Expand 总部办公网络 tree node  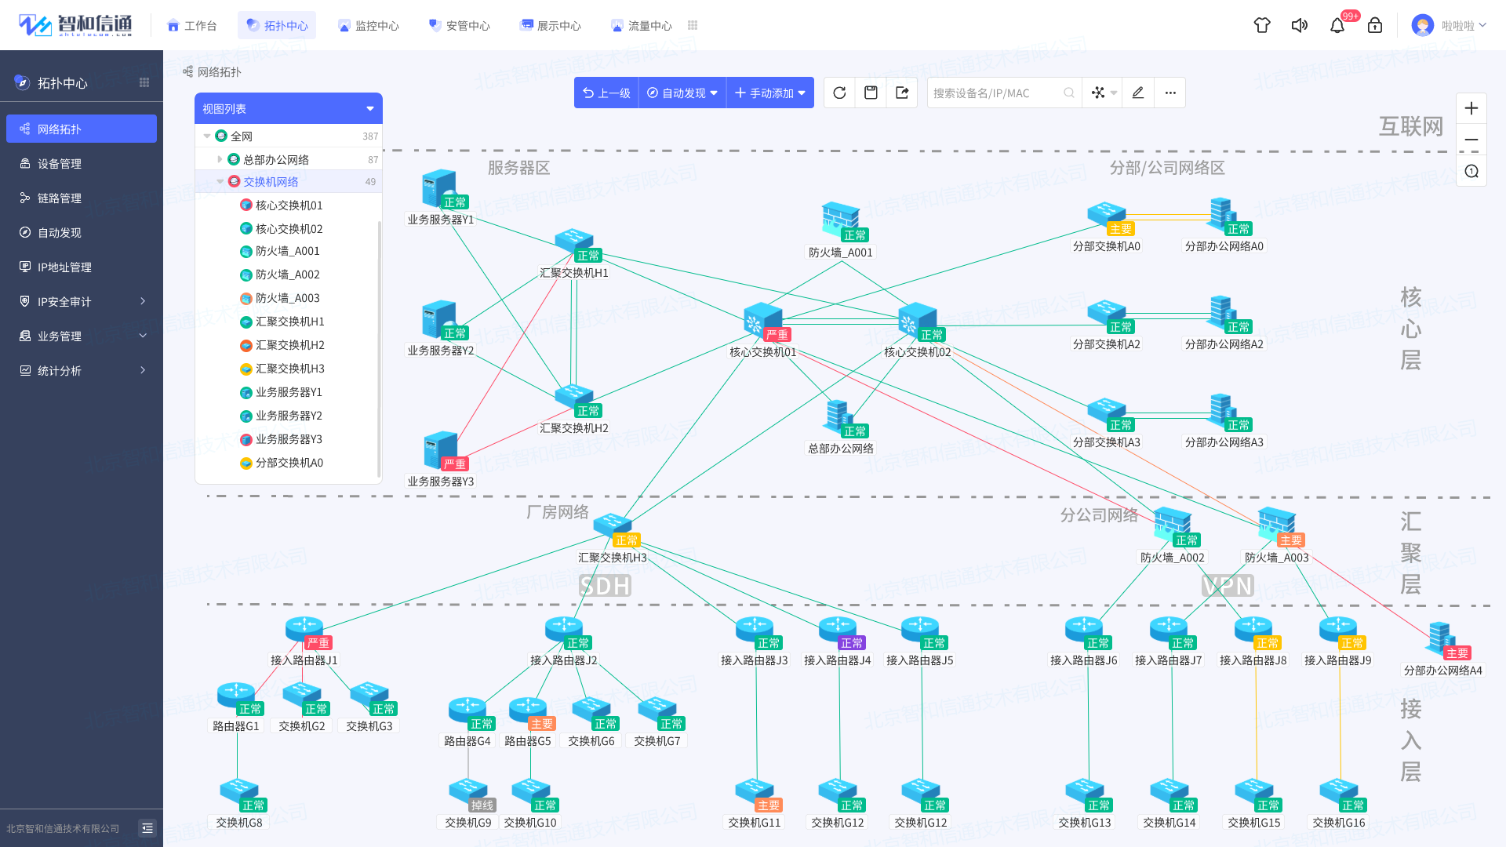click(x=220, y=159)
